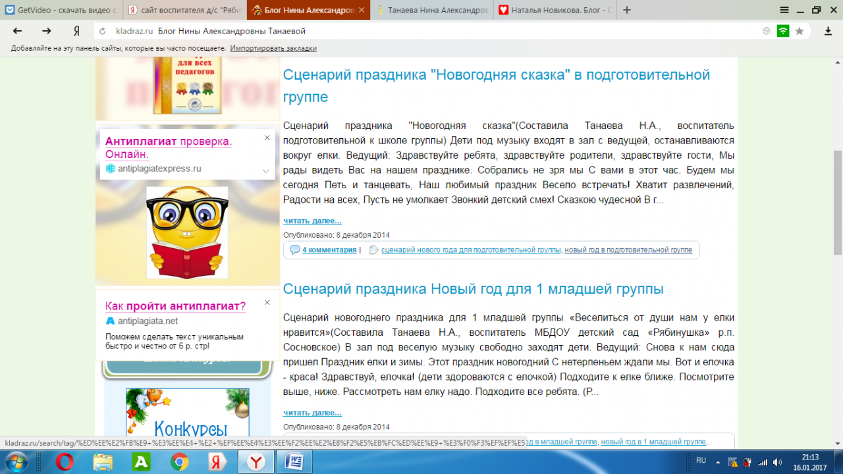
Task: Click the RU language indicator in tray
Action: [x=701, y=461]
